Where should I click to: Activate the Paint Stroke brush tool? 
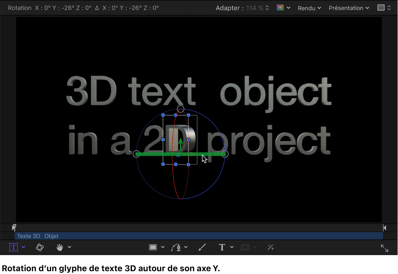coord(202,247)
